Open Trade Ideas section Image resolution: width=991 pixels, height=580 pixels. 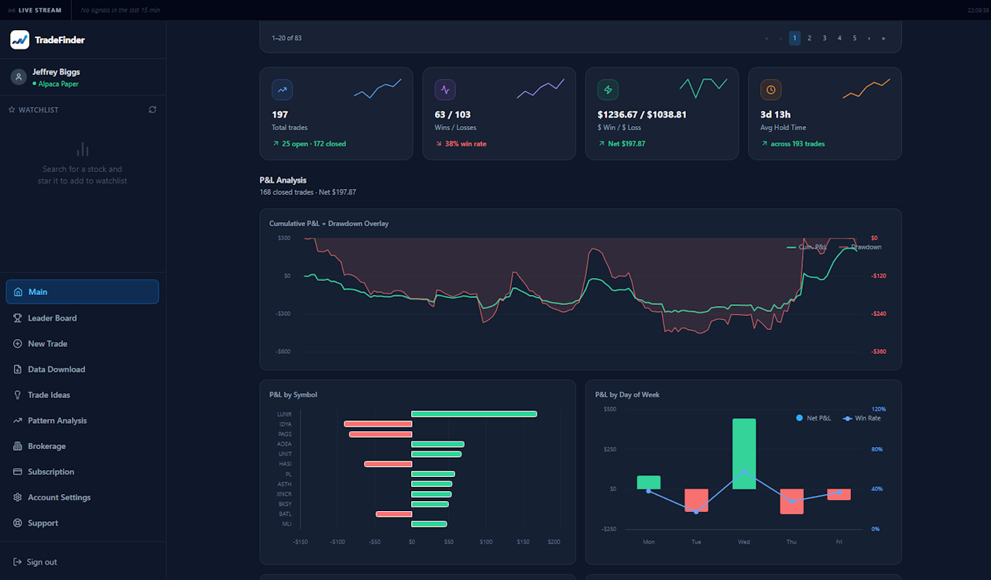tap(83, 395)
